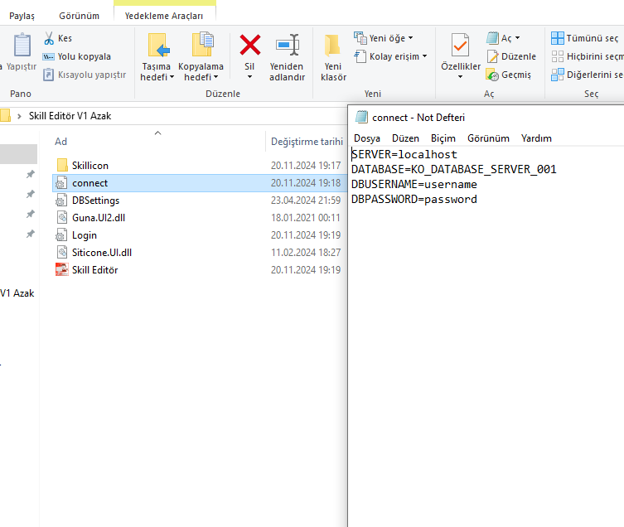Open the Yeni öğe dropdown
This screenshot has width=624, height=527.
pos(385,38)
